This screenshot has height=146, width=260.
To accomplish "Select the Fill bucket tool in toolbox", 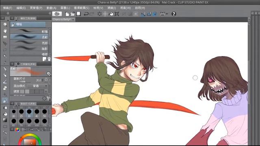I will 5,114.
